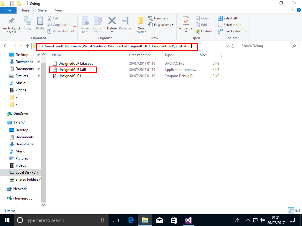302x226 pixels.
Task: Create a New folder from the ribbon
Action: pos(141,25)
